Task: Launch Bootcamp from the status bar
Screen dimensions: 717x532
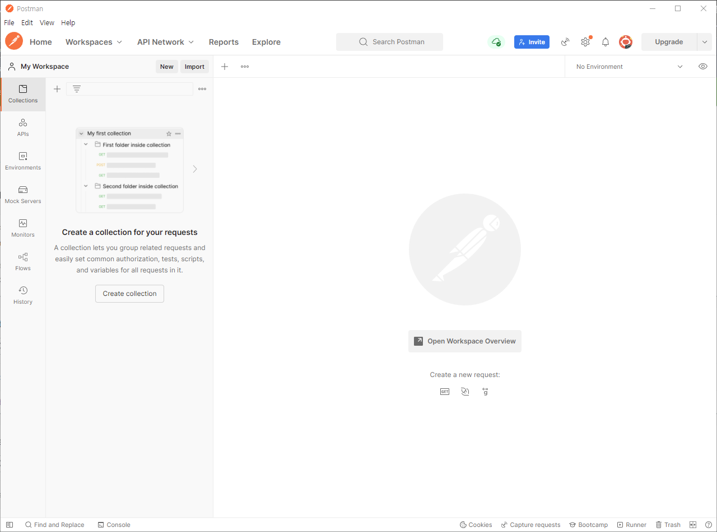Action: [588, 525]
